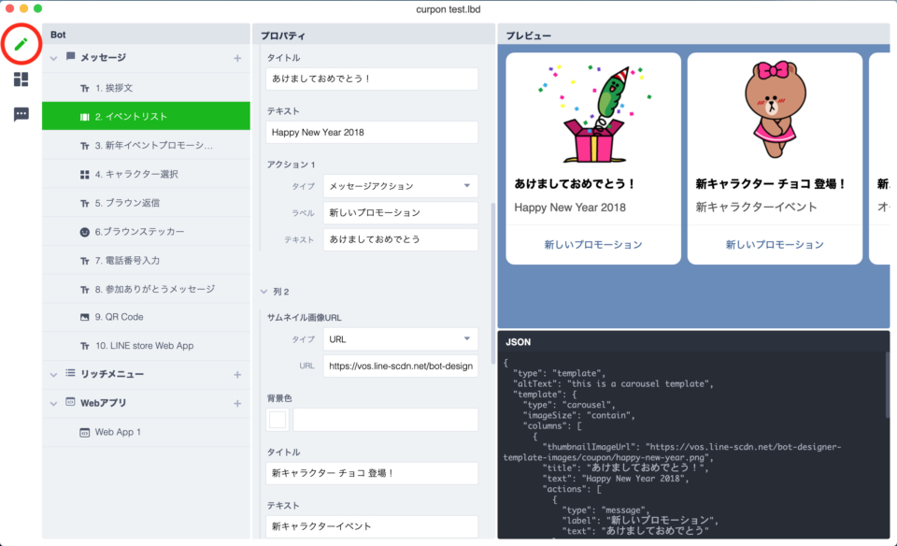
Task: Click 新しいプロモーション link on first preview card
Action: click(593, 245)
